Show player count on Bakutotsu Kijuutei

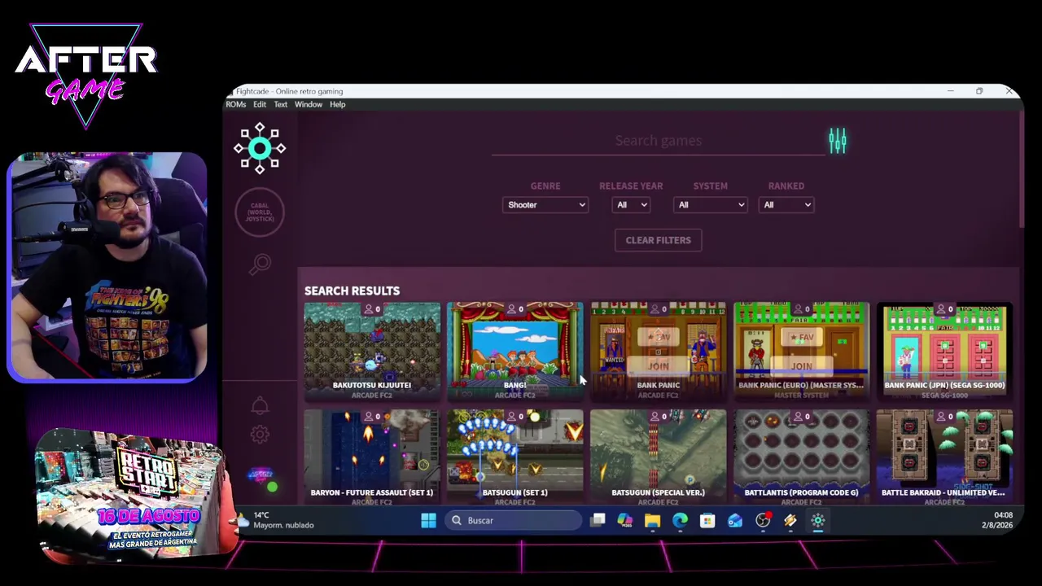(x=372, y=309)
